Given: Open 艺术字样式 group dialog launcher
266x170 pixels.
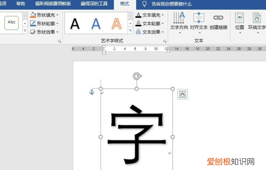Looking at the screenshot, I should coord(165,41).
